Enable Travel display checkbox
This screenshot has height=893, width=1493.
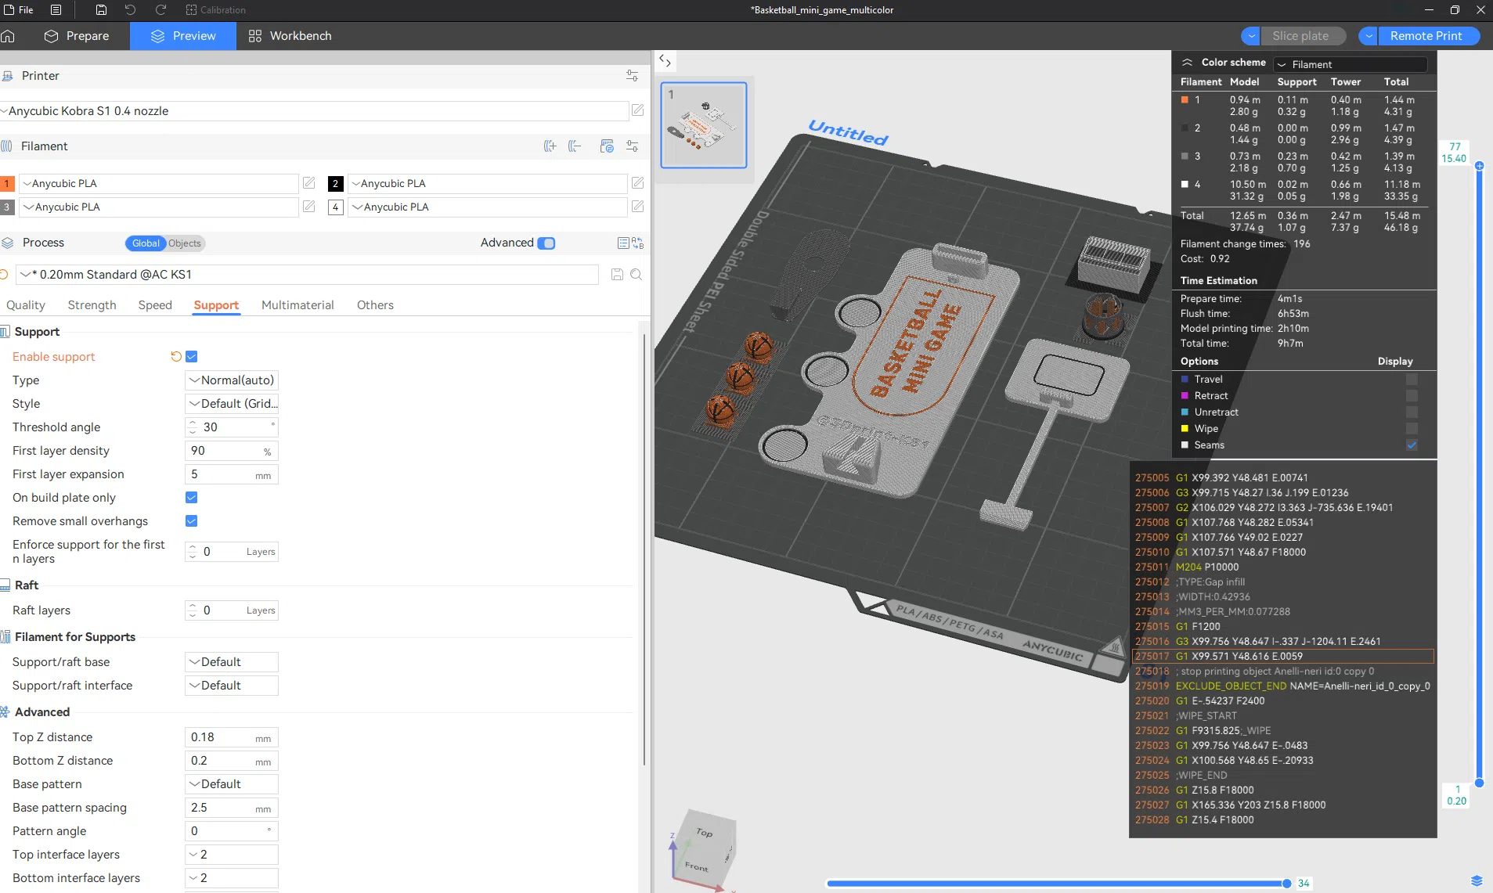pos(1412,380)
